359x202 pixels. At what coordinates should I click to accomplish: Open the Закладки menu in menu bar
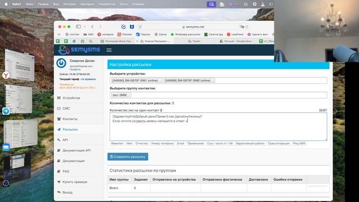point(87,4)
